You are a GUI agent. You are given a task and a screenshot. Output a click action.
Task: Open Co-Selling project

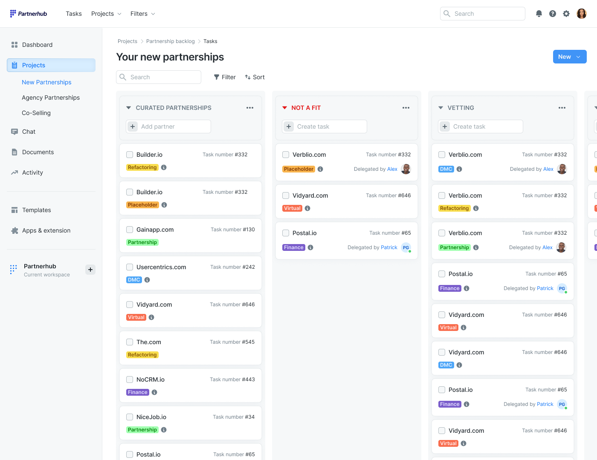[36, 113]
